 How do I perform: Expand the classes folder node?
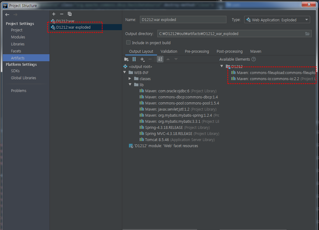pos(130,78)
